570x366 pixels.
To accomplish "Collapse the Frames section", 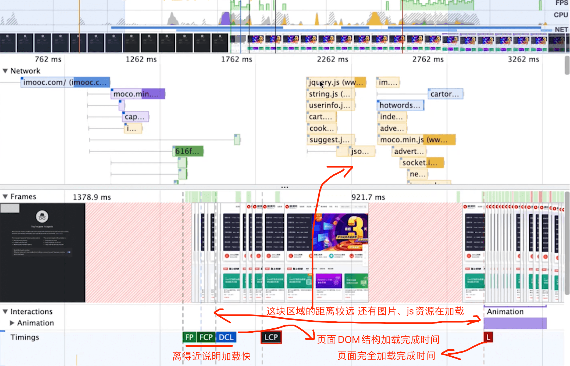I will (5, 197).
